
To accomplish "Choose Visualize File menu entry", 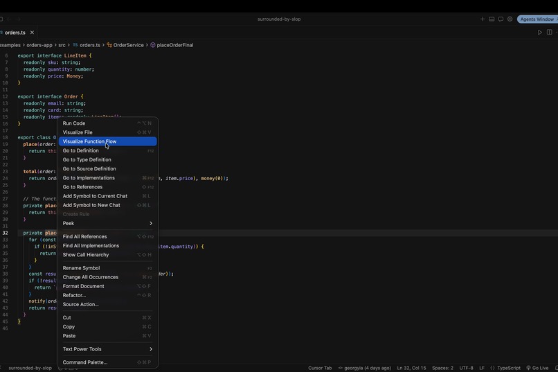I will 107,132.
